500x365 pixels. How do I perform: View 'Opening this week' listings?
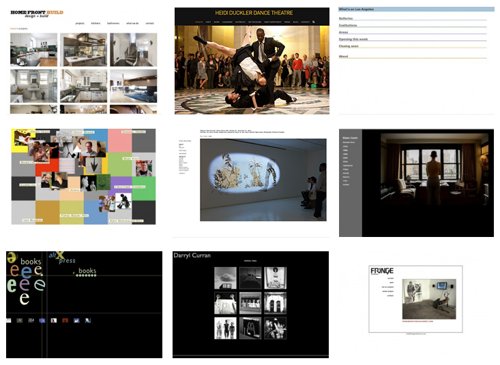[x=353, y=39]
